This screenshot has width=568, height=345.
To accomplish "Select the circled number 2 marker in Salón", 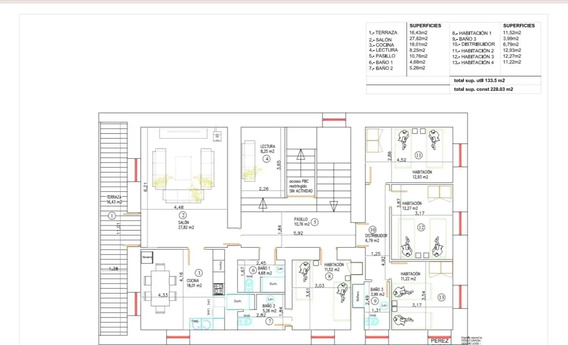I will pyautogui.click(x=183, y=215).
